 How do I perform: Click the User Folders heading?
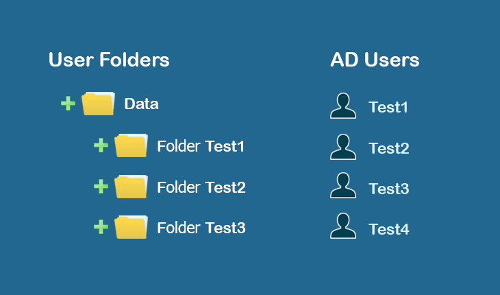[x=109, y=60]
